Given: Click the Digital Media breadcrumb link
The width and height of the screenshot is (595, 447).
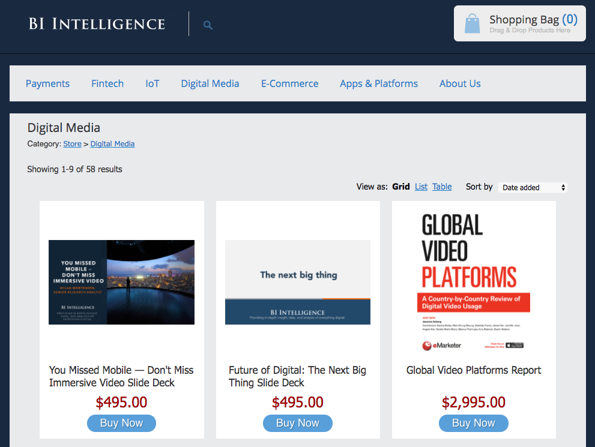Looking at the screenshot, I should [112, 143].
